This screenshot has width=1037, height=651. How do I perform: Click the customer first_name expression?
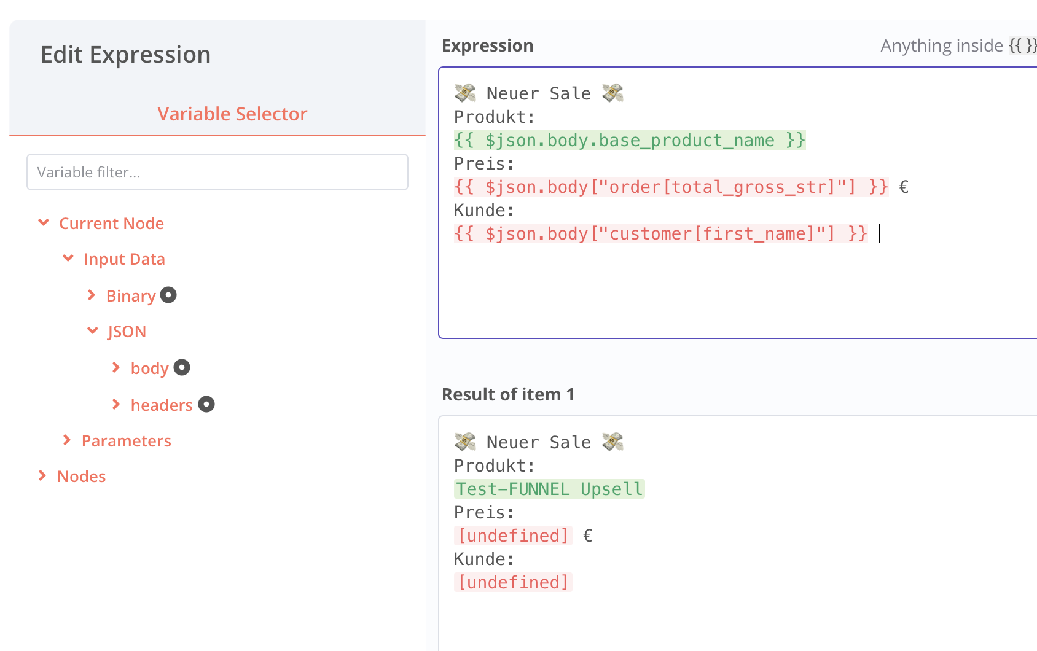[x=660, y=234]
